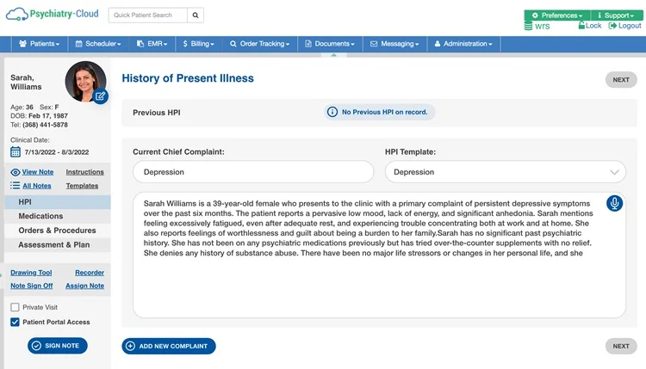Open the Preferences dropdown
Screen dimensions: 646x369
coord(556,15)
